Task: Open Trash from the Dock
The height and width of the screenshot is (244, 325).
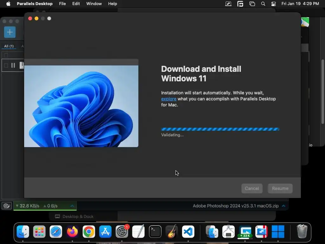Action: (302, 231)
